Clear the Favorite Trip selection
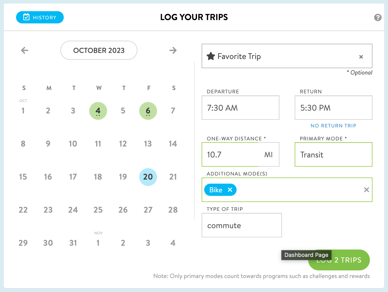This screenshot has height=292, width=388. 361,57
